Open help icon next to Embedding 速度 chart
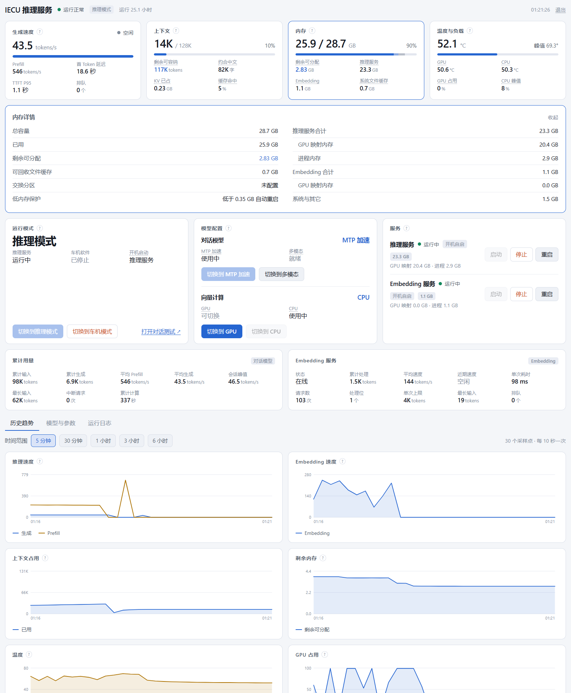This screenshot has height=693, width=571. pos(343,461)
